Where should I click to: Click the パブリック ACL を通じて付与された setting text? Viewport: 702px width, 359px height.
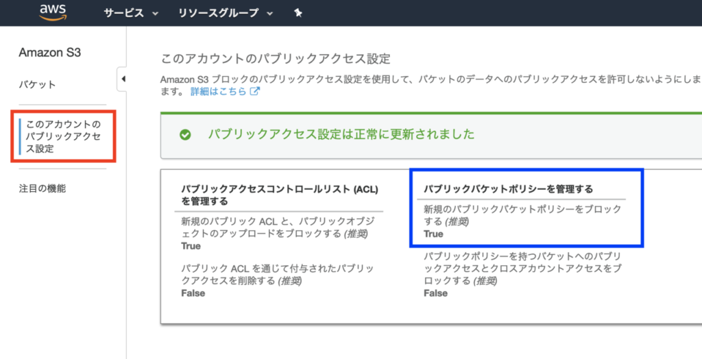click(277, 275)
